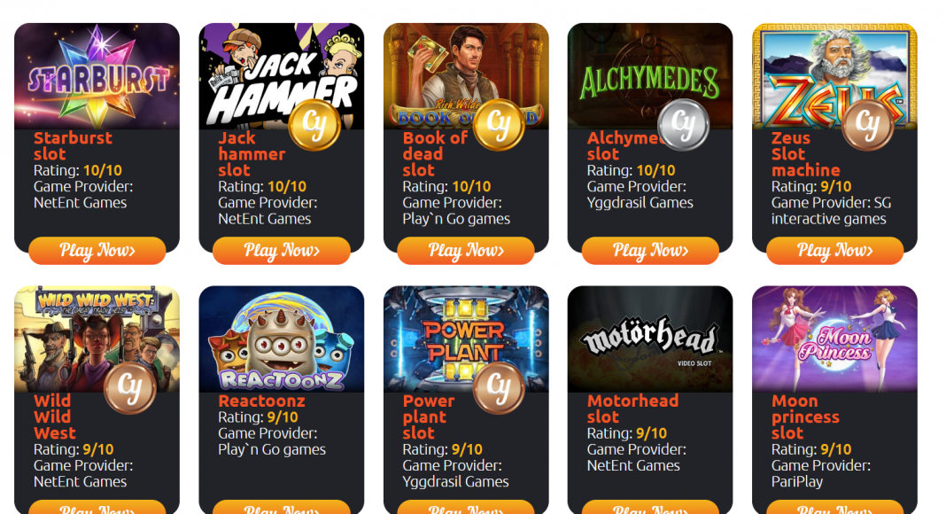The width and height of the screenshot is (946, 514).
Task: Open the Motorhead slot title link
Action: 632,409
